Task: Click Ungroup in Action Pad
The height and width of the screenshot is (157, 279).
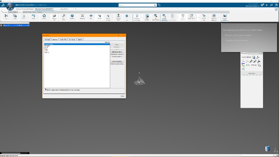Action: tap(254, 65)
